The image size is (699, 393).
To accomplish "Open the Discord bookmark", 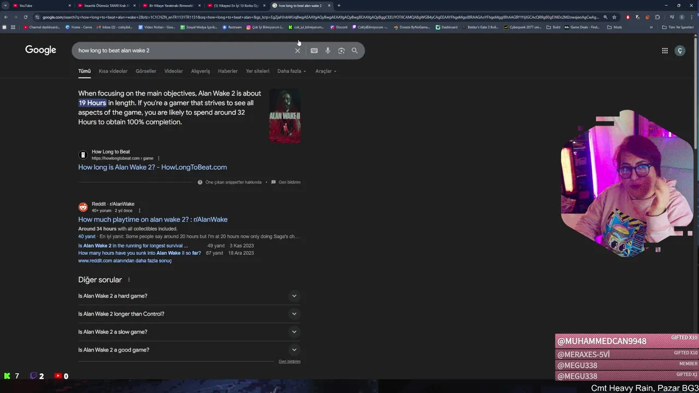I will (339, 27).
